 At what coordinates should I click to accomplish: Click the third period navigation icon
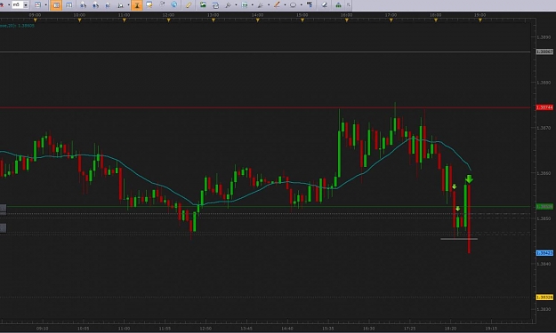coord(108,5)
